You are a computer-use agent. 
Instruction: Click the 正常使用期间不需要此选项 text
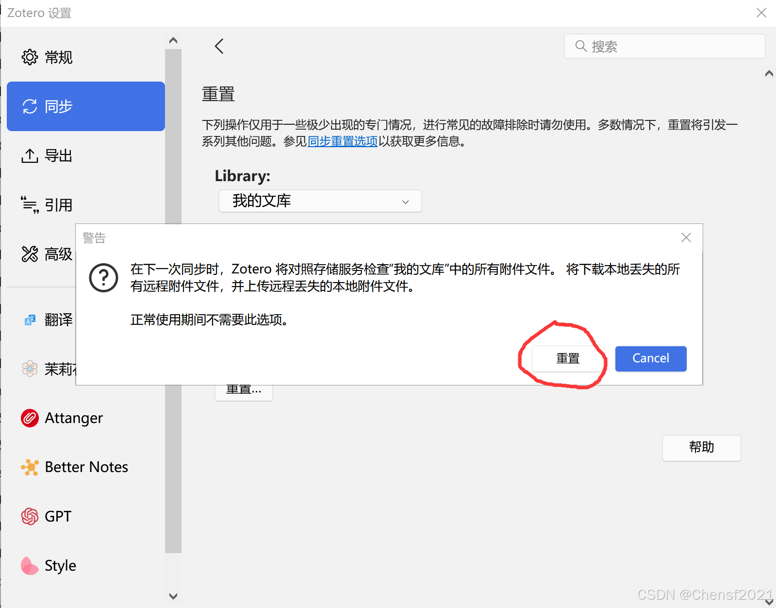click(x=210, y=320)
